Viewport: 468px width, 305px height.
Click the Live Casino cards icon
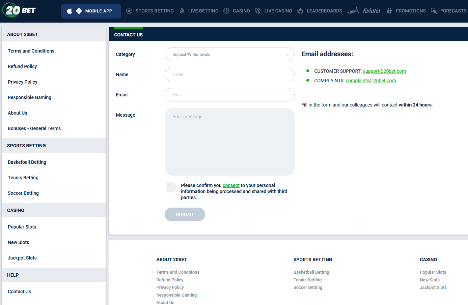[x=258, y=11]
